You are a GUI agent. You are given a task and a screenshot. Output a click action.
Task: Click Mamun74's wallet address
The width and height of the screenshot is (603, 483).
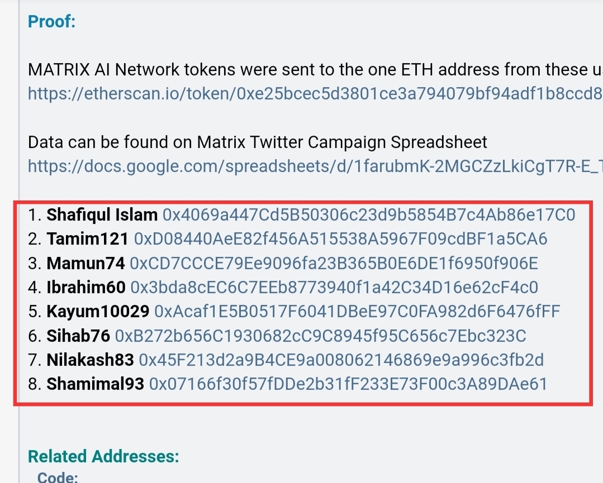pos(334,263)
